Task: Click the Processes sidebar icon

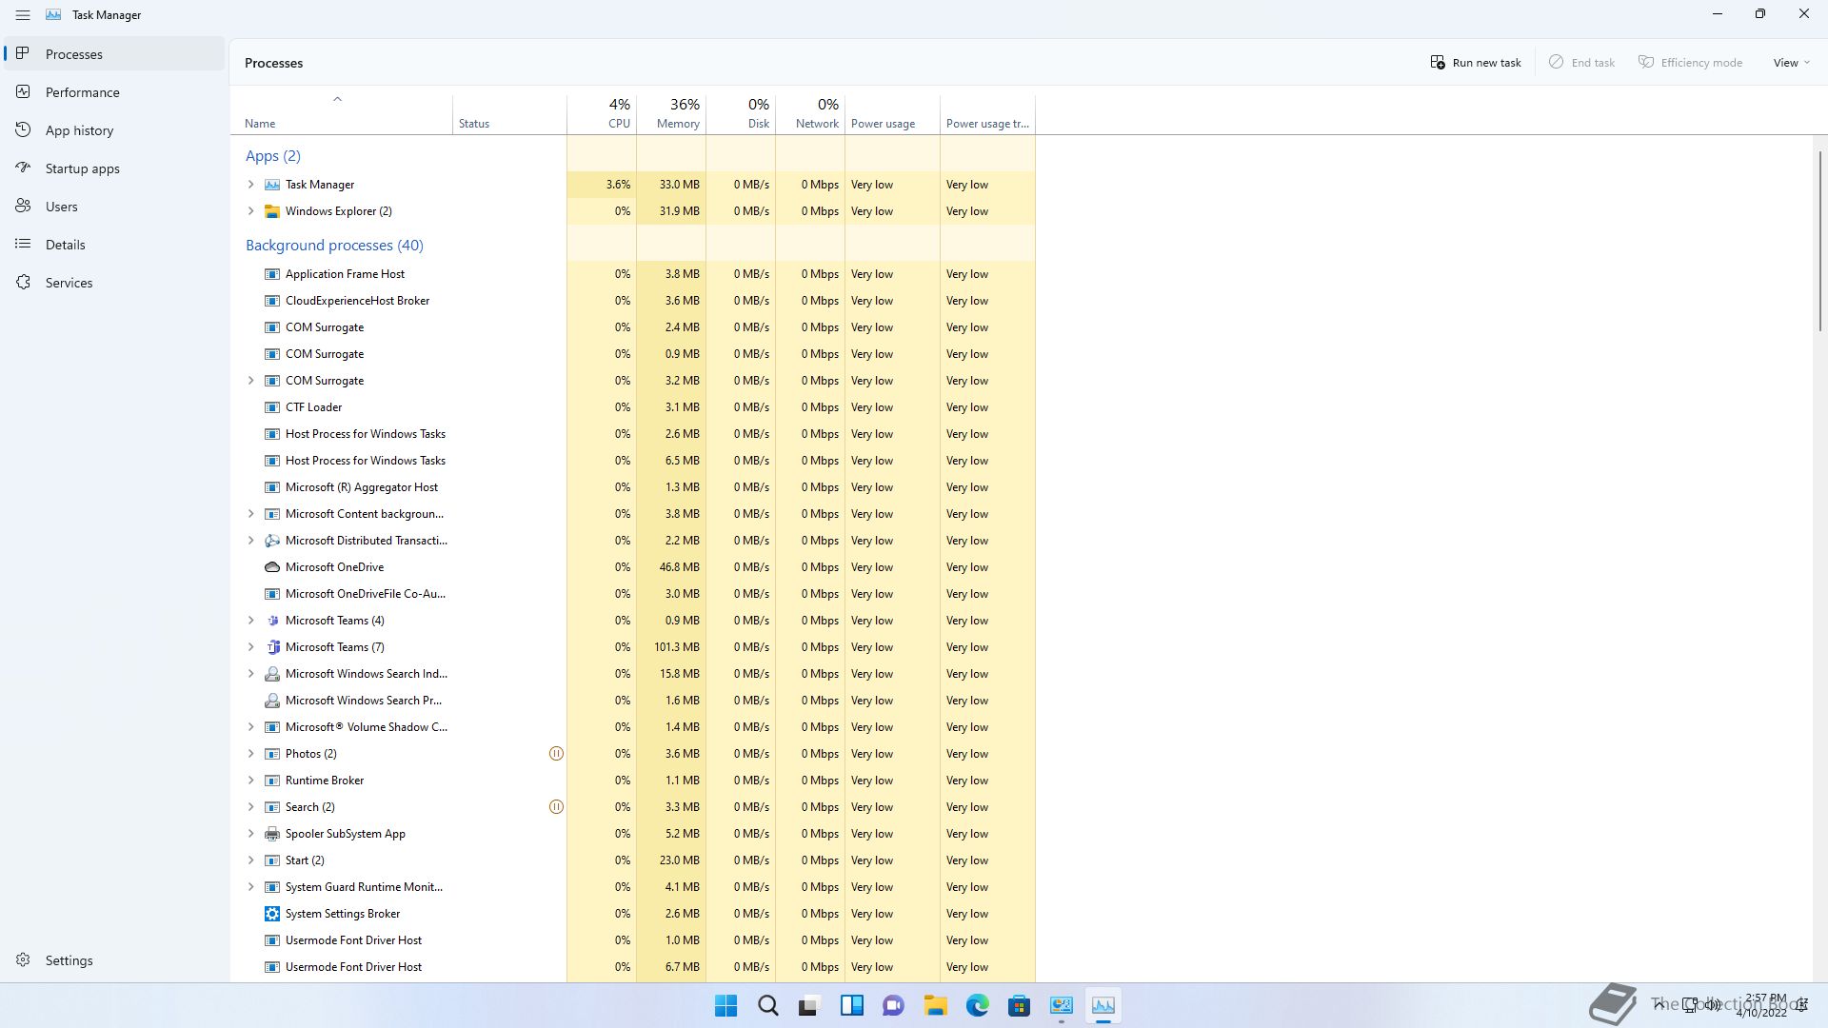Action: coord(23,53)
